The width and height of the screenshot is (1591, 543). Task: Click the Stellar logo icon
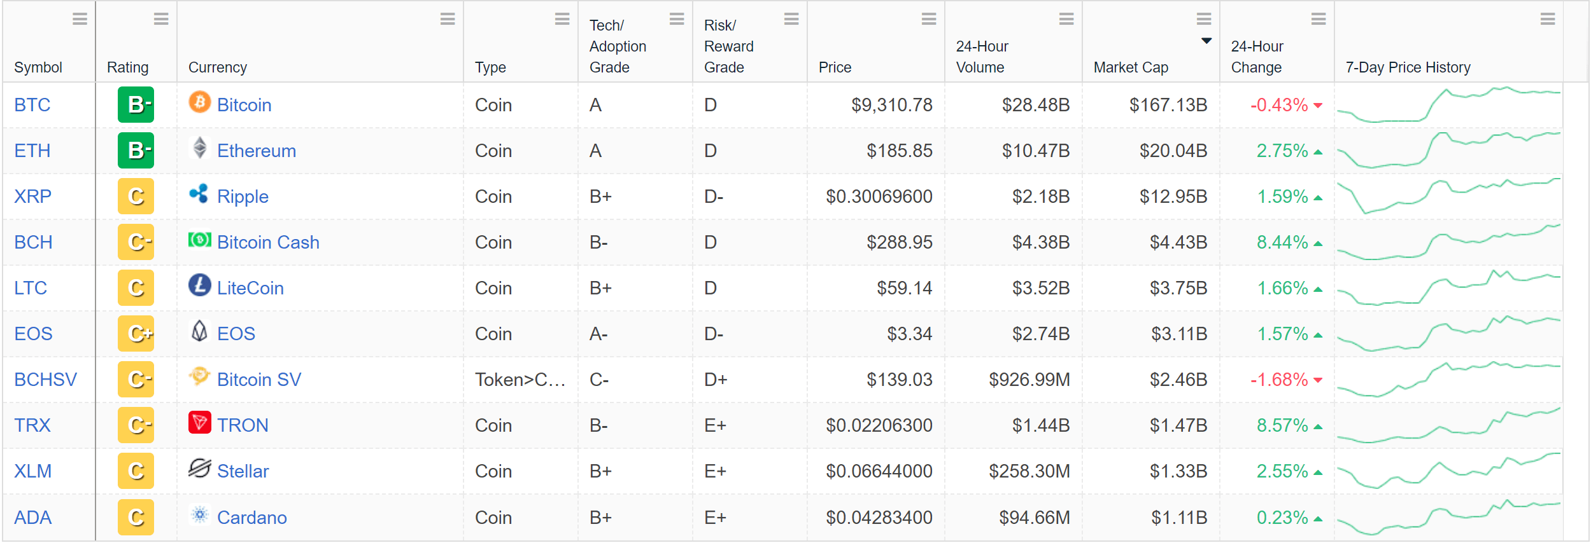pos(199,469)
